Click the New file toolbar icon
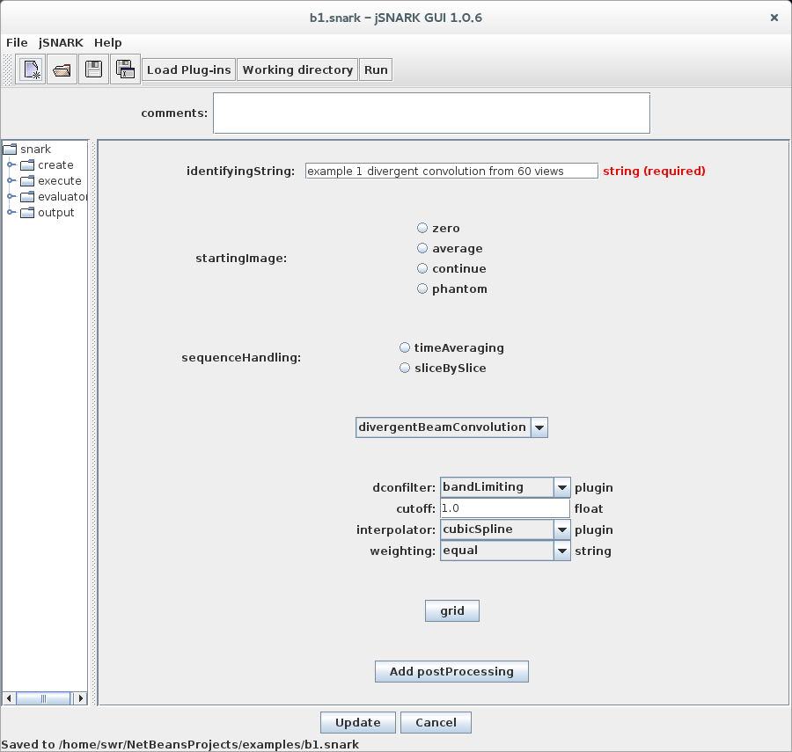792x752 pixels. click(x=31, y=69)
